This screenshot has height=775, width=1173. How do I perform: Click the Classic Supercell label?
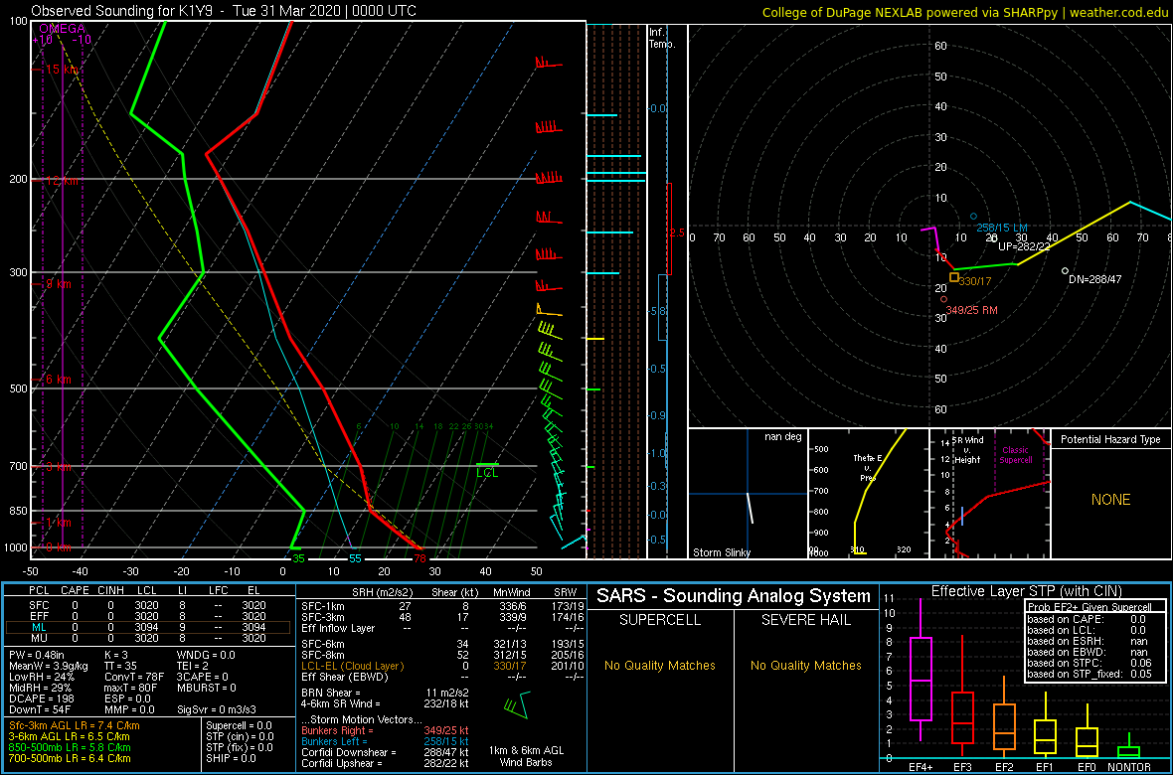(x=1016, y=454)
